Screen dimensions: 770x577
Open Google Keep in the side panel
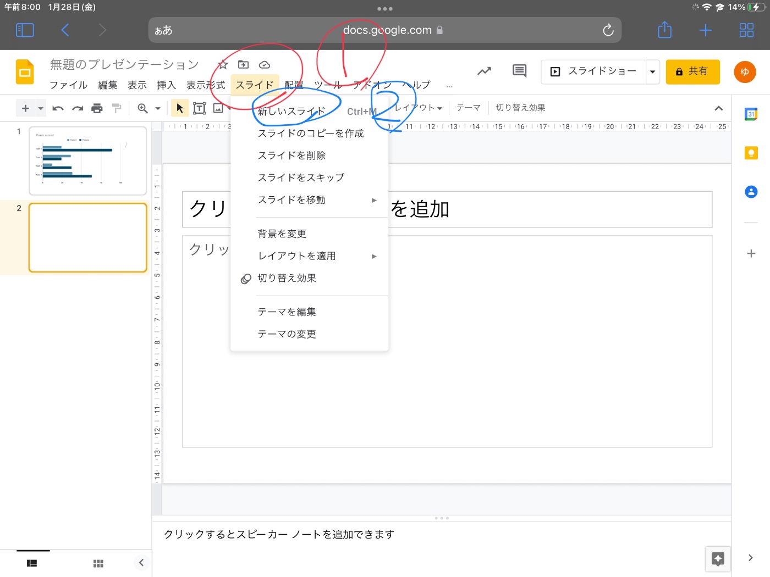click(751, 153)
